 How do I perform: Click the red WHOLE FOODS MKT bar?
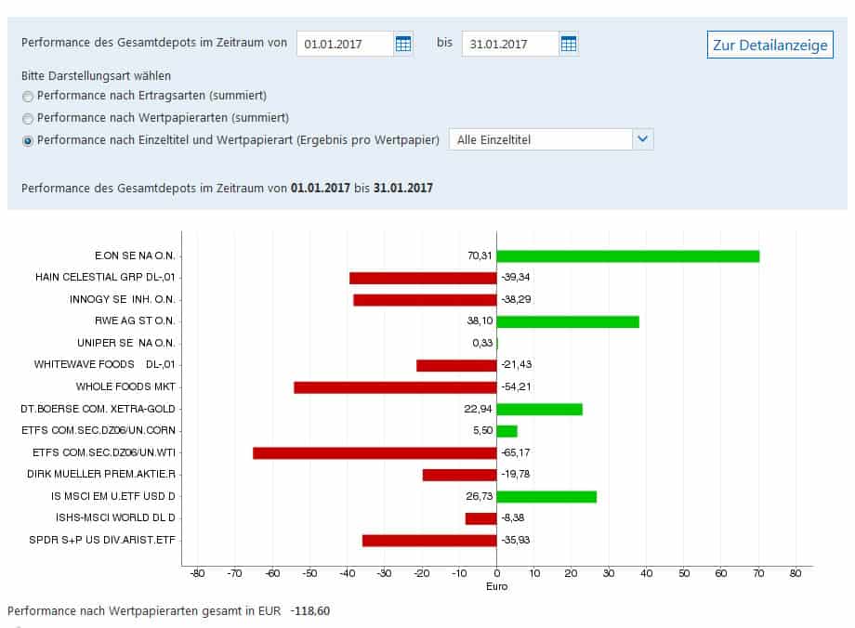click(x=395, y=387)
